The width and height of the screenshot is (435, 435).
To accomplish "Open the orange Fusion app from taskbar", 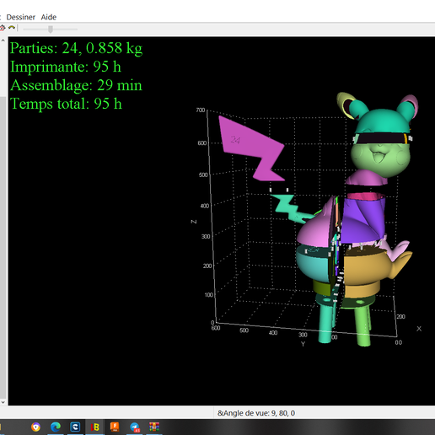I will click(x=115, y=427).
